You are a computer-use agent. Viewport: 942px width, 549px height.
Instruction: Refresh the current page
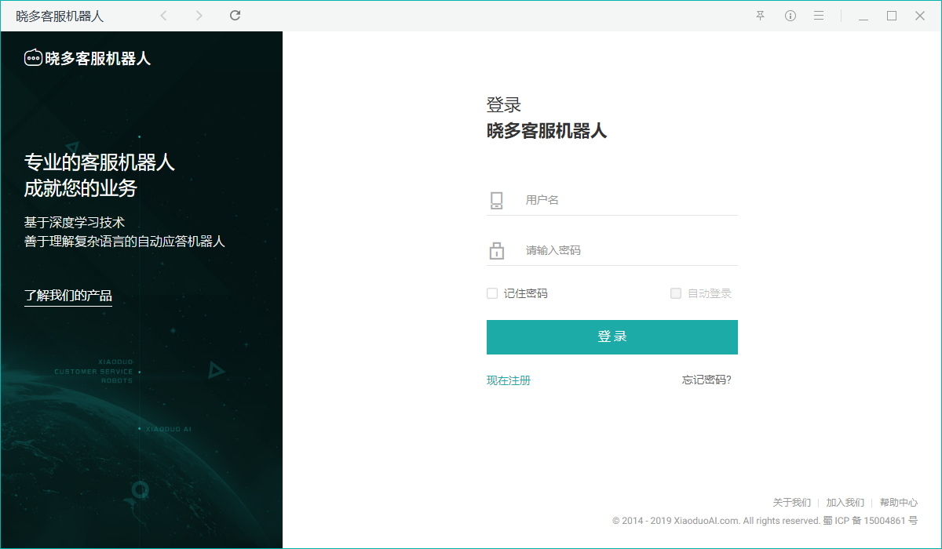point(234,15)
